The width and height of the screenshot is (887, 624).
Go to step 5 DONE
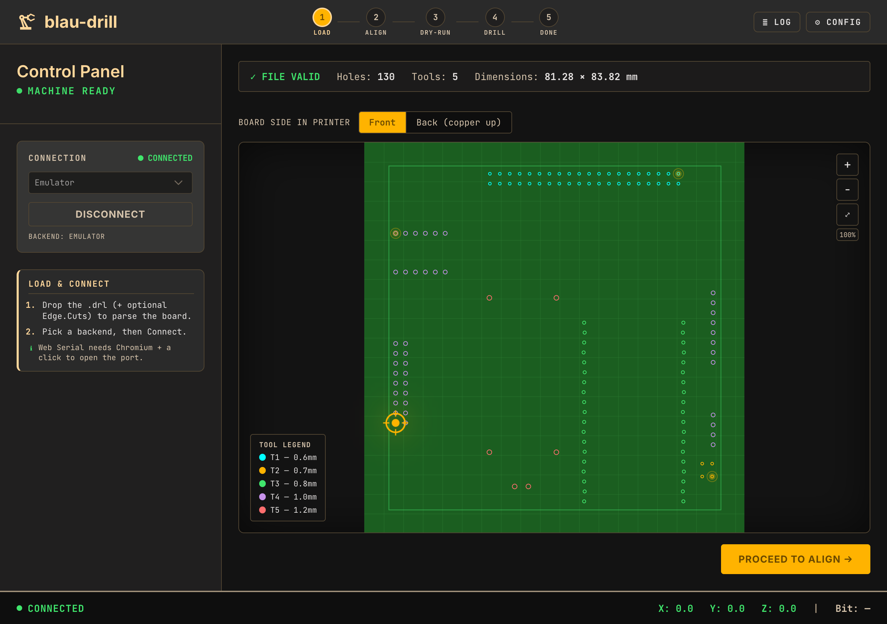(x=548, y=17)
